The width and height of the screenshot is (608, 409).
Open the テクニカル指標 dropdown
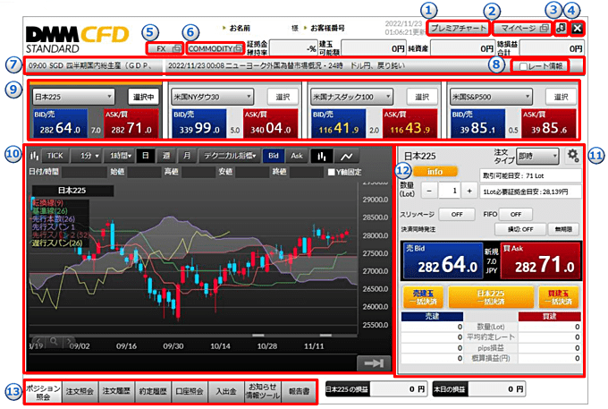(230, 156)
